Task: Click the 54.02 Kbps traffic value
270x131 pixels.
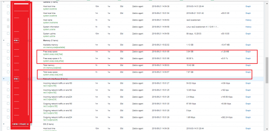Action: click(x=191, y=83)
